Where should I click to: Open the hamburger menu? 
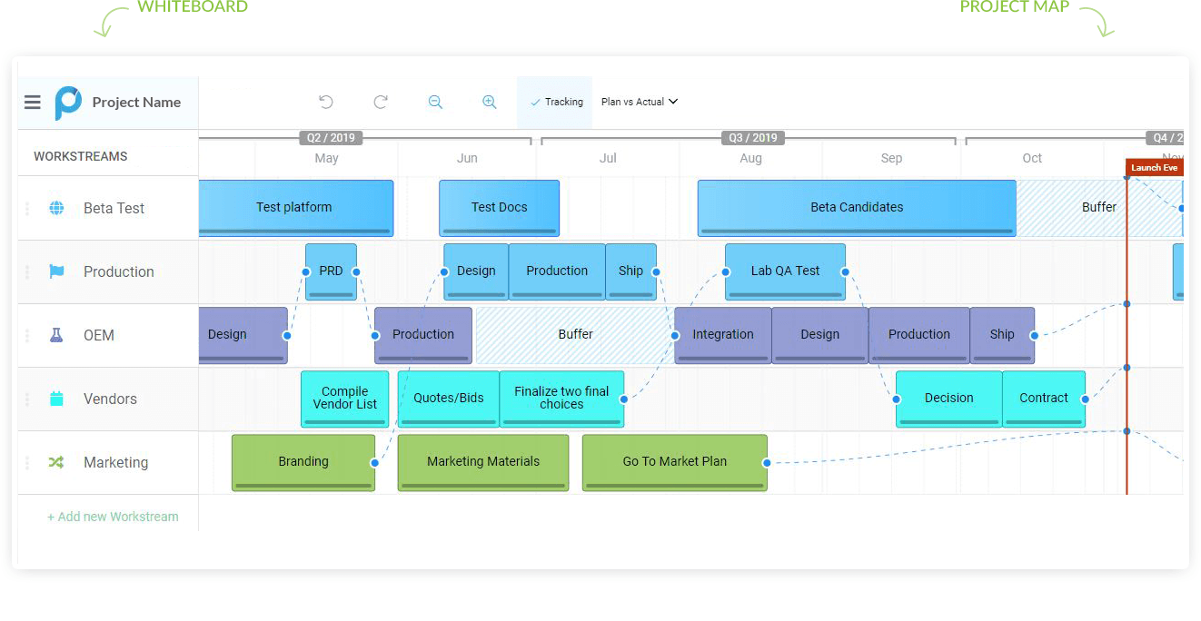[x=33, y=103]
